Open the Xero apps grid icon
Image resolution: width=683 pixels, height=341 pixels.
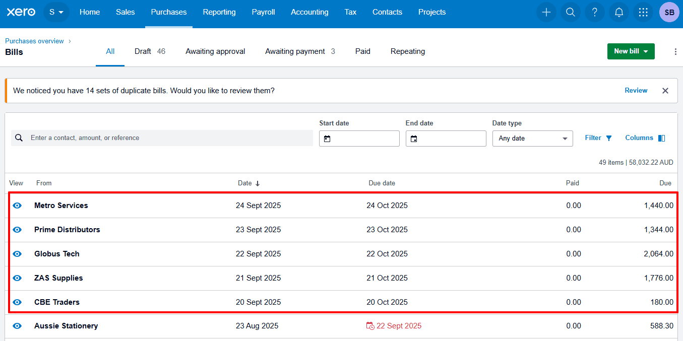pos(643,12)
